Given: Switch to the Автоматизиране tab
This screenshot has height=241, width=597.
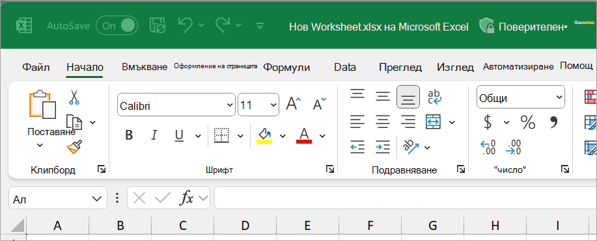Looking at the screenshot, I should (518, 67).
